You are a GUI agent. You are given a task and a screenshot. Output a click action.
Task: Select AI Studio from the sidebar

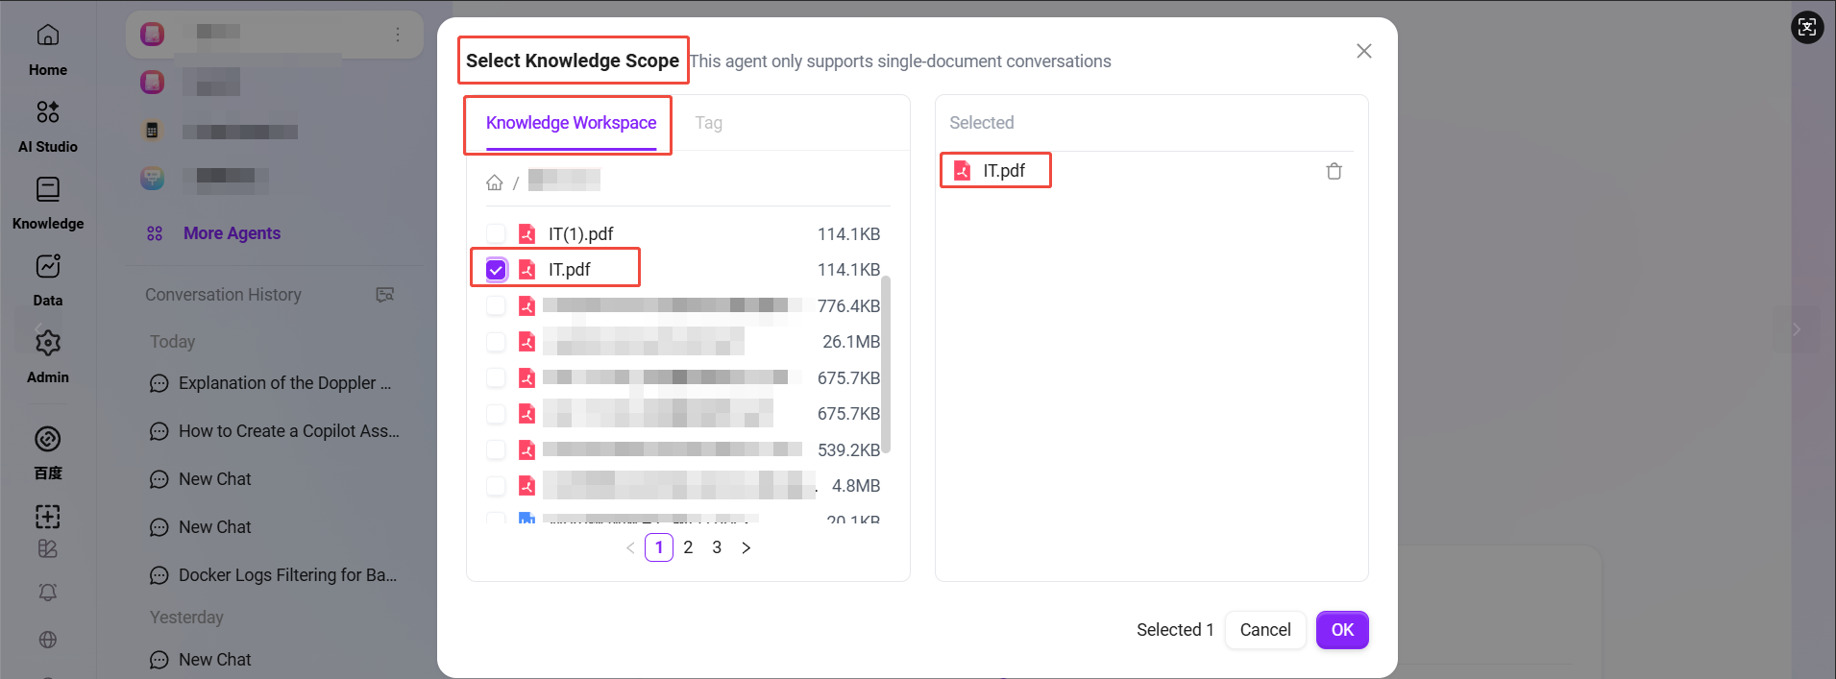pos(47,122)
